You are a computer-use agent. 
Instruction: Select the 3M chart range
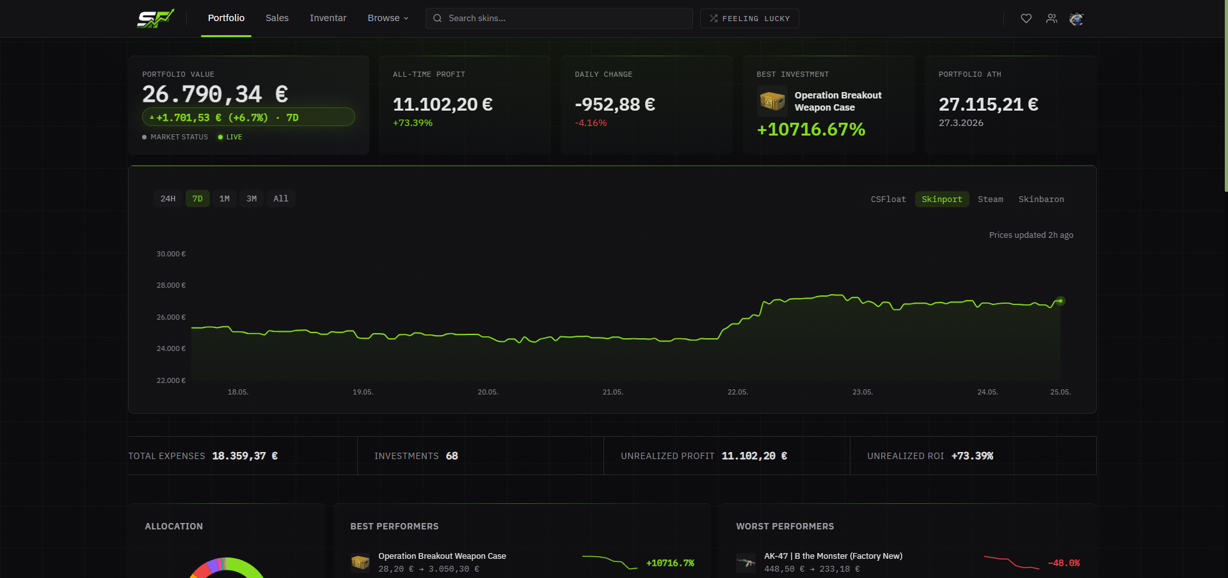pos(251,199)
